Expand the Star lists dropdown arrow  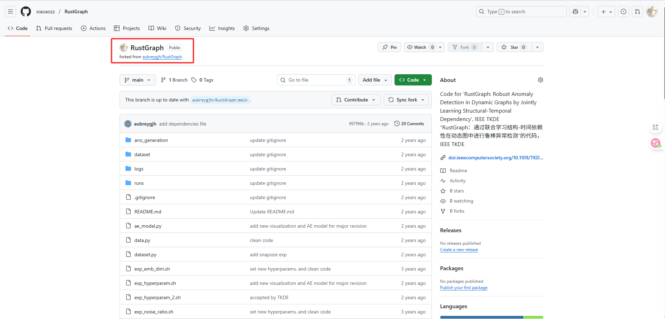[537, 47]
